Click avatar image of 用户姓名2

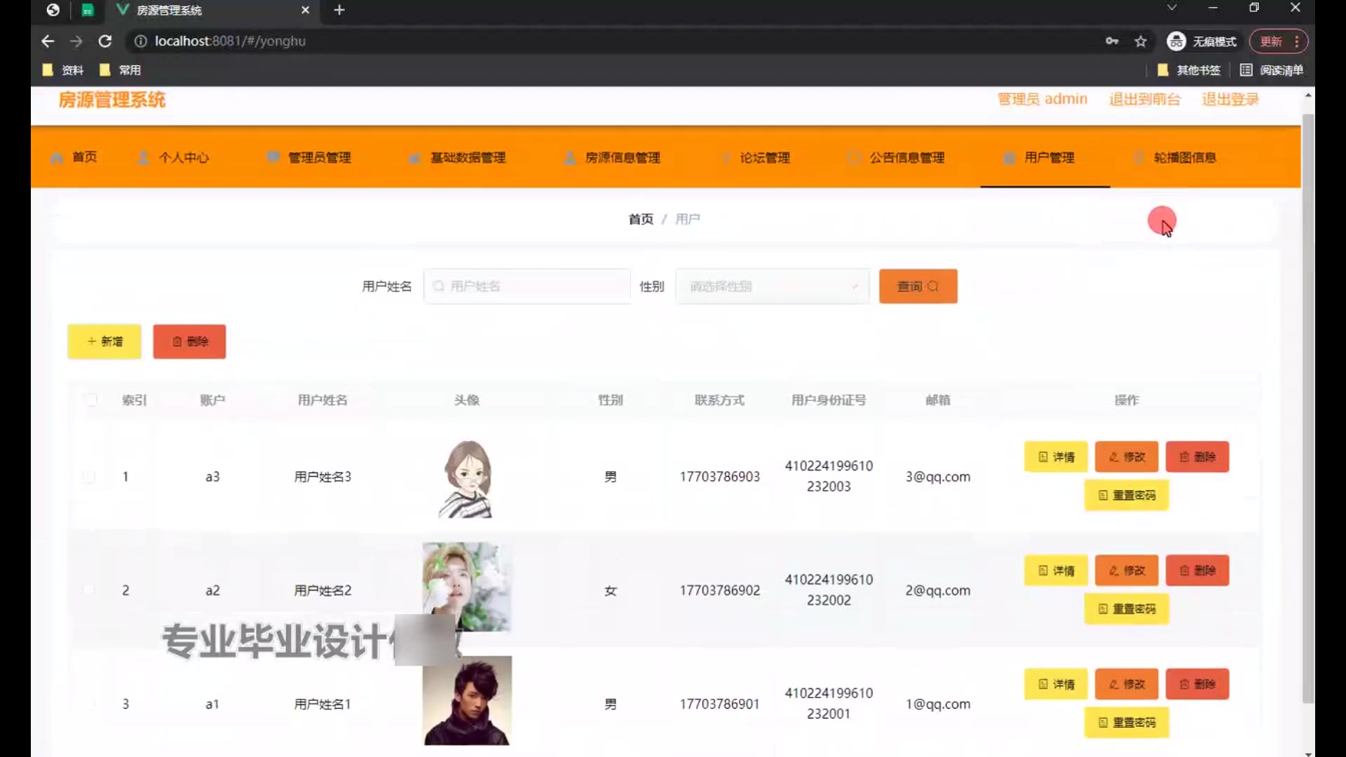[467, 587]
